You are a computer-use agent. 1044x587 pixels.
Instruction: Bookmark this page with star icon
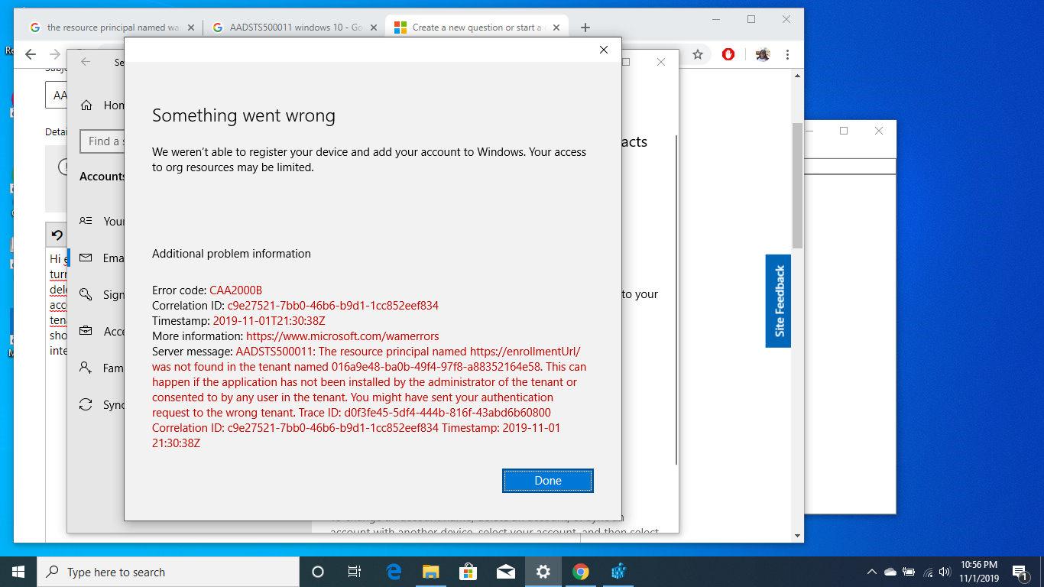pos(698,54)
